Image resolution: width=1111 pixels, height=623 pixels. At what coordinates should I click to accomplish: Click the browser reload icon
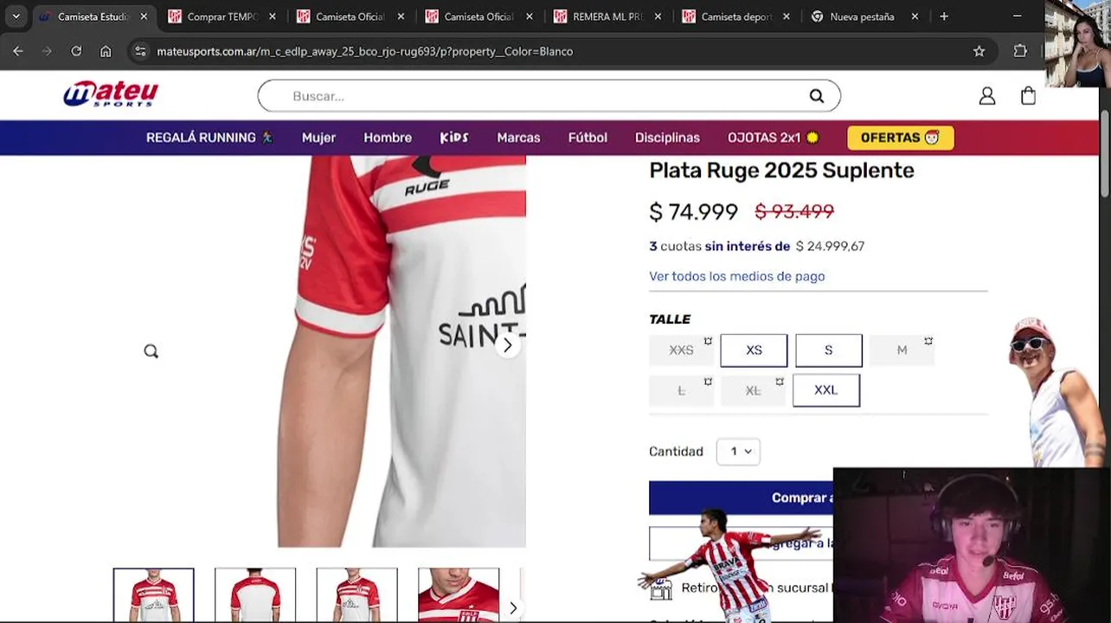coord(76,51)
